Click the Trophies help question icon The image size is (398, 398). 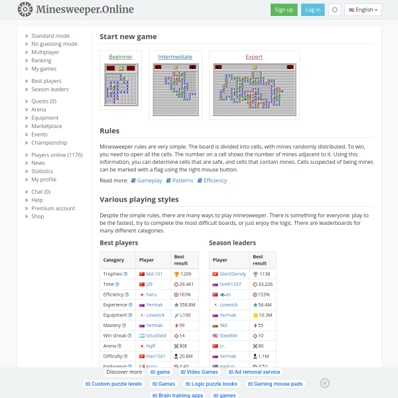pyautogui.click(x=125, y=274)
